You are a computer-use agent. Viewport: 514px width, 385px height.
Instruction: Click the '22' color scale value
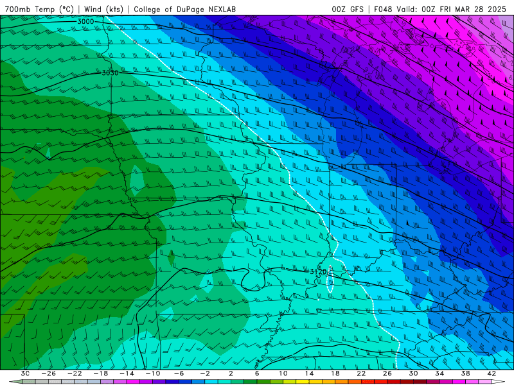pos(361,373)
